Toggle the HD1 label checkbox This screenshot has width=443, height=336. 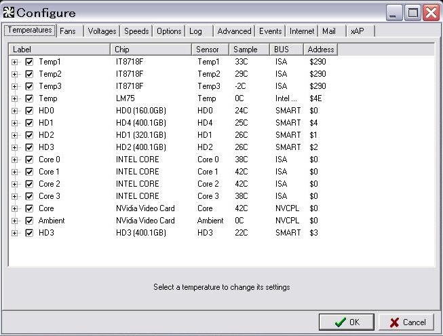point(29,123)
